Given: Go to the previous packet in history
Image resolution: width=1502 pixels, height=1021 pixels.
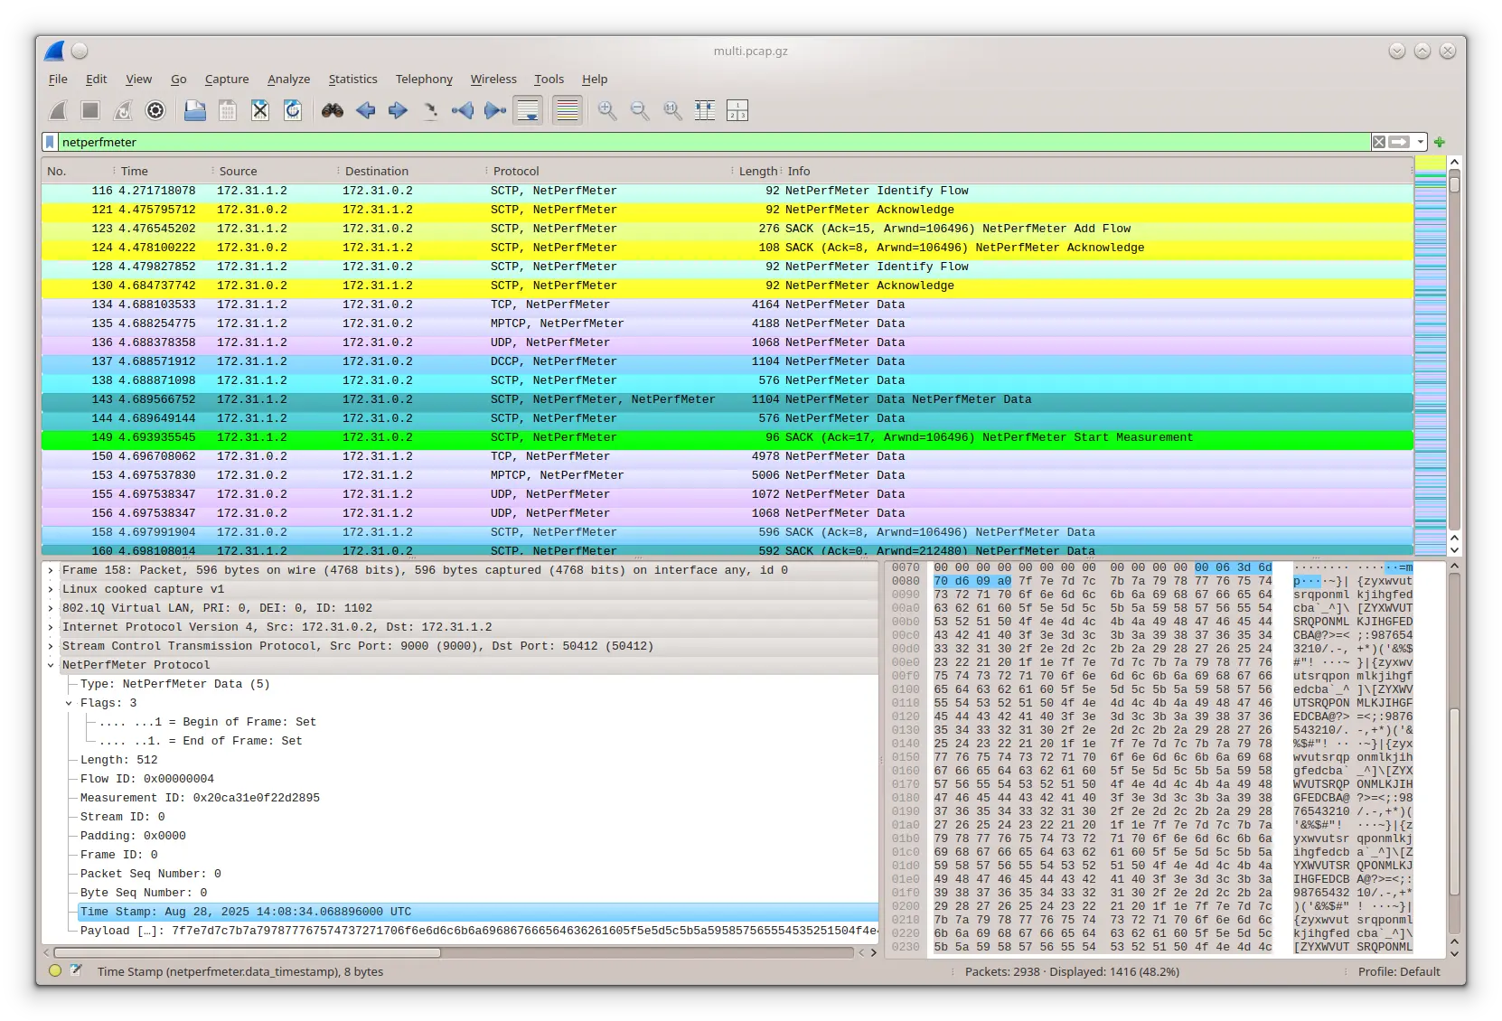Looking at the screenshot, I should (366, 110).
